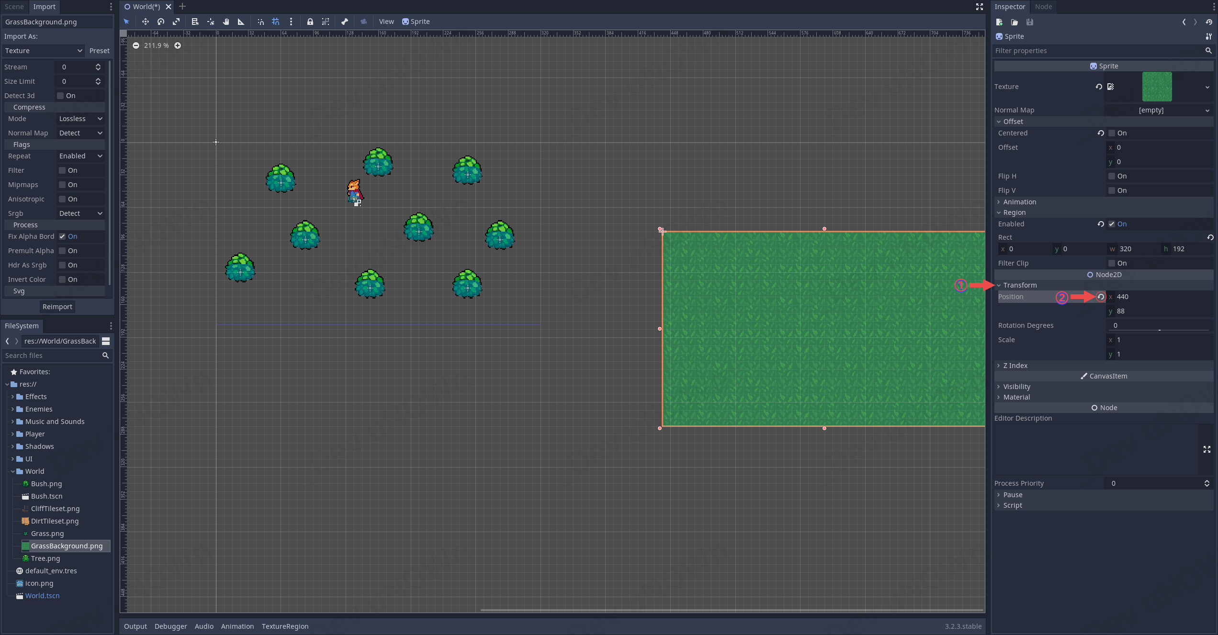Image resolution: width=1218 pixels, height=635 pixels.
Task: Adjust the Rotation Degrees slider
Action: [1159, 330]
